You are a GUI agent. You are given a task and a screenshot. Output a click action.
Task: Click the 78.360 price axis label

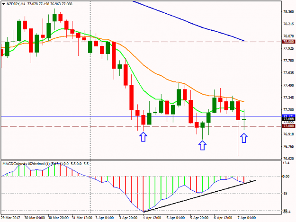288,12
